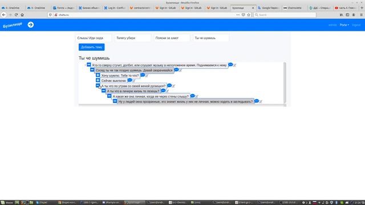Image resolution: width=365 pixels, height=205 pixels.
Task: Select the 'Ты че шумишь' topic tab
Action: pyautogui.click(x=210, y=38)
